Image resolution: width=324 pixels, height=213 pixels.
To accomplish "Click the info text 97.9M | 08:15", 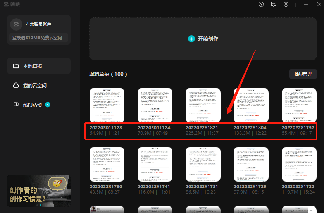I will [x=249, y=192].
